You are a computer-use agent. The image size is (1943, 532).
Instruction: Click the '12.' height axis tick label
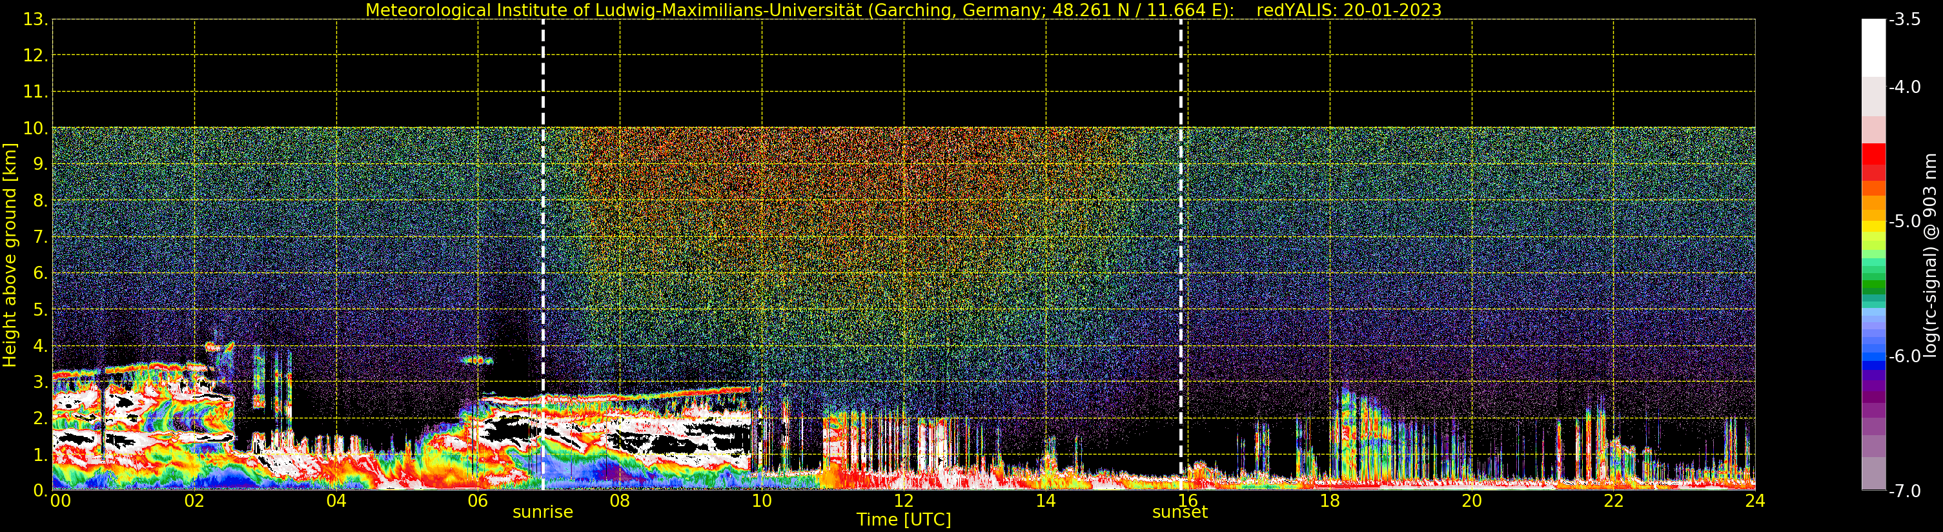tap(36, 55)
